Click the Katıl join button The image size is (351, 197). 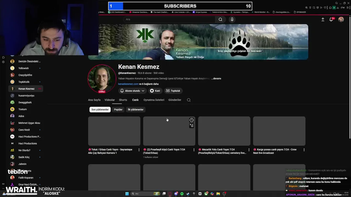155,91
